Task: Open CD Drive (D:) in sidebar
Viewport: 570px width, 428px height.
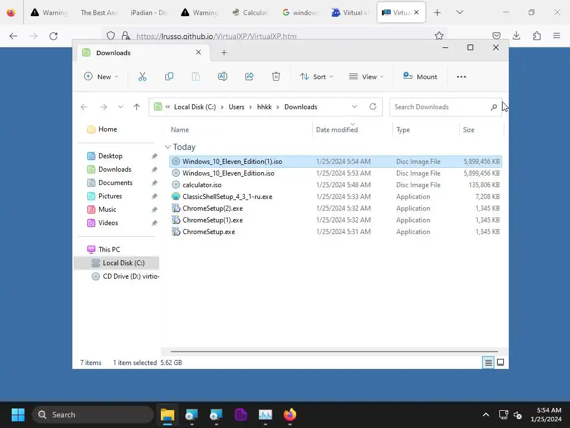Action: point(125,276)
